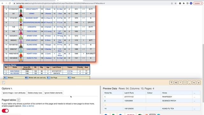
Task: Open the ROCKPAPERSCISSORS horse link
Action: [x=32, y=22]
